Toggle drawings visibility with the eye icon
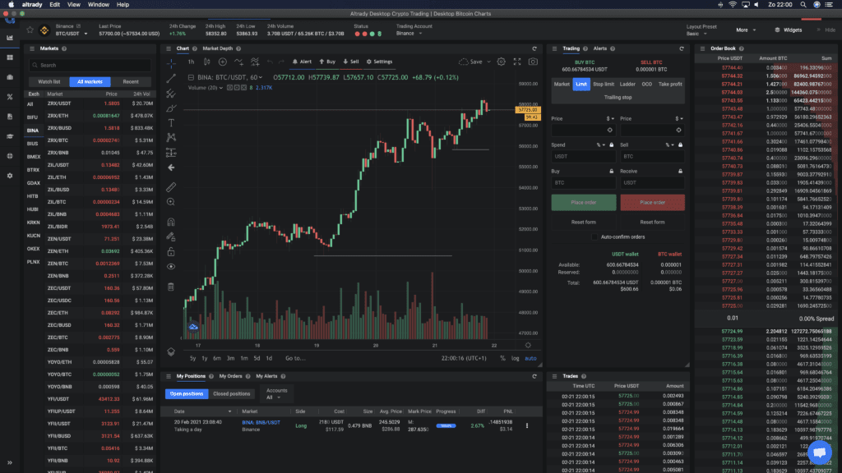This screenshot has height=473, width=842. [x=171, y=266]
